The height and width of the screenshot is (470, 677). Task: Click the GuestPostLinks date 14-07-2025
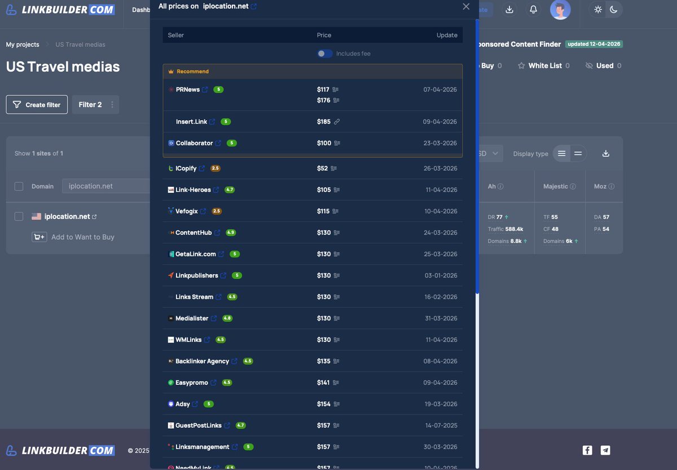coord(441,425)
